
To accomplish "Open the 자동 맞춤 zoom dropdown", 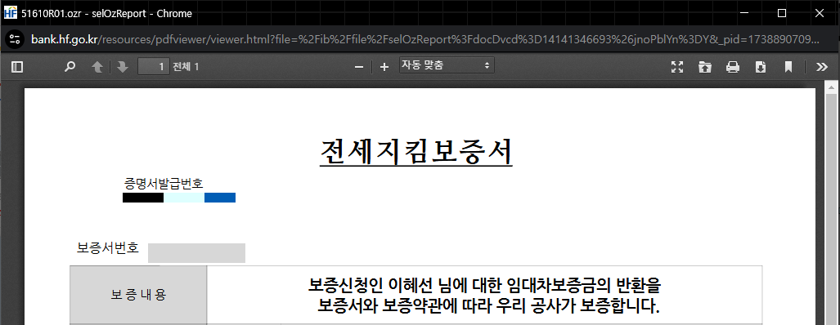I will point(447,66).
